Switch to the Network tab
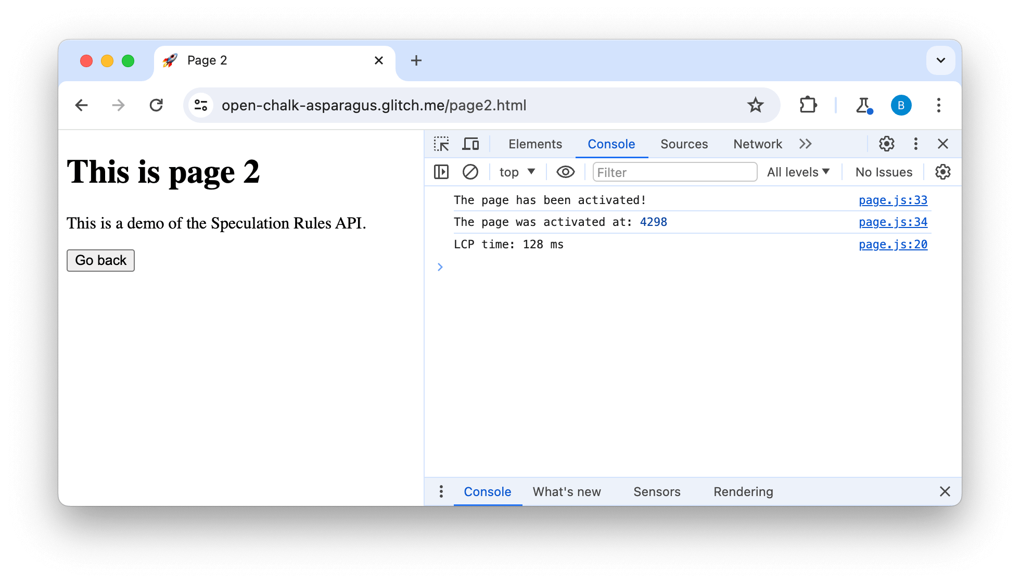 click(x=758, y=144)
